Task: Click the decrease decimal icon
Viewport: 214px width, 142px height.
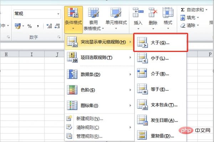Action: pyautogui.click(x=57, y=26)
